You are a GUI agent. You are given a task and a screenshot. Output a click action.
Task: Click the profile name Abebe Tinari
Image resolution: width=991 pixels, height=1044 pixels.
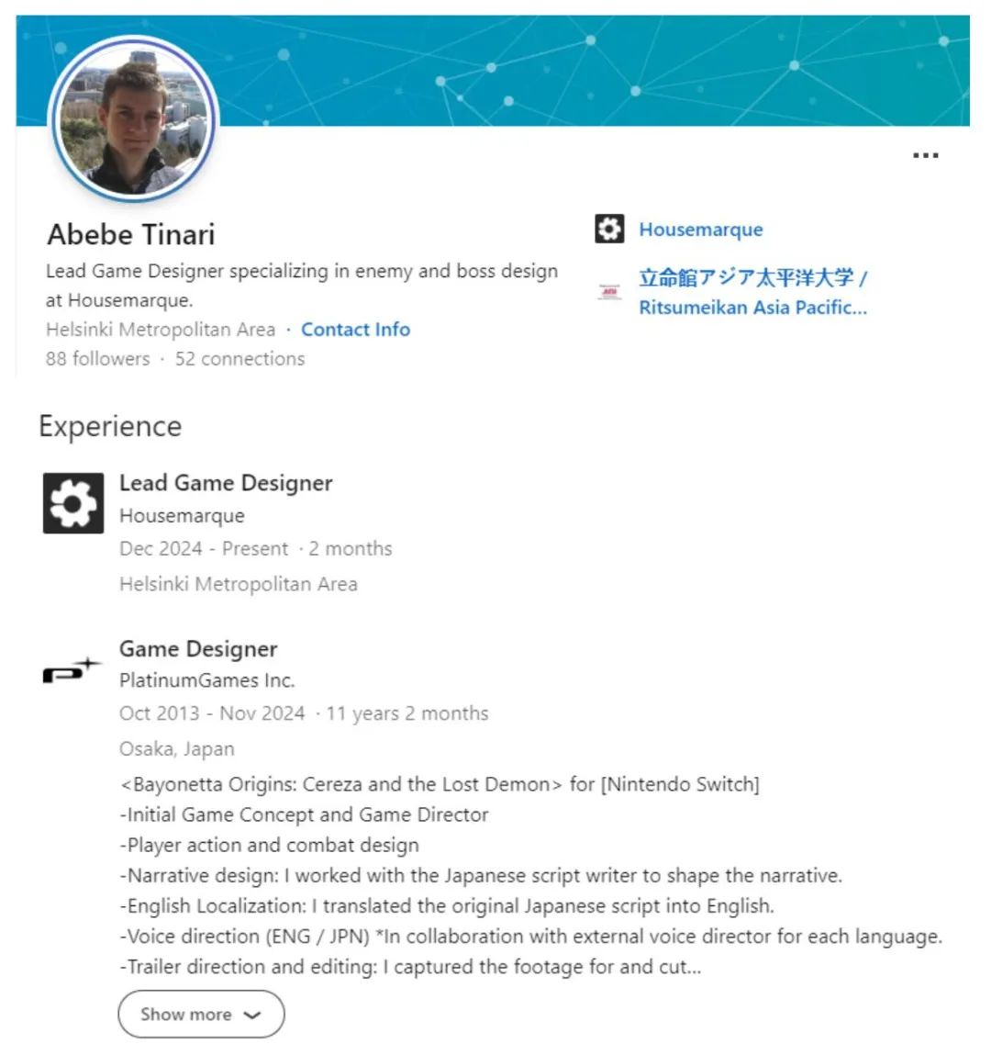pyautogui.click(x=131, y=234)
